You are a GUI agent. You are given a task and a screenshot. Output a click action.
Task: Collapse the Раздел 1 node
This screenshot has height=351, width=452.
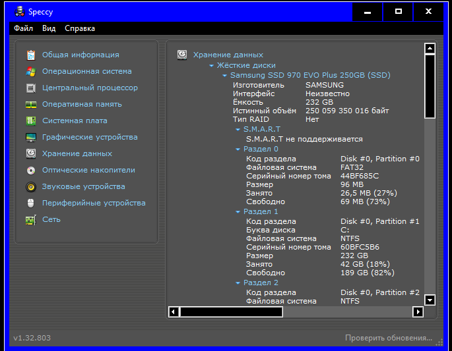(x=238, y=212)
